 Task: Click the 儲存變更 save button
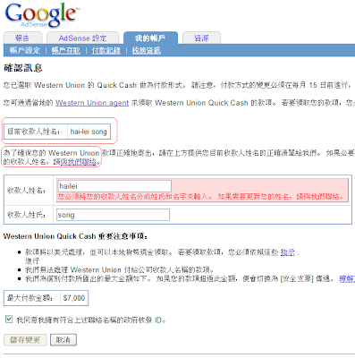click(x=25, y=340)
